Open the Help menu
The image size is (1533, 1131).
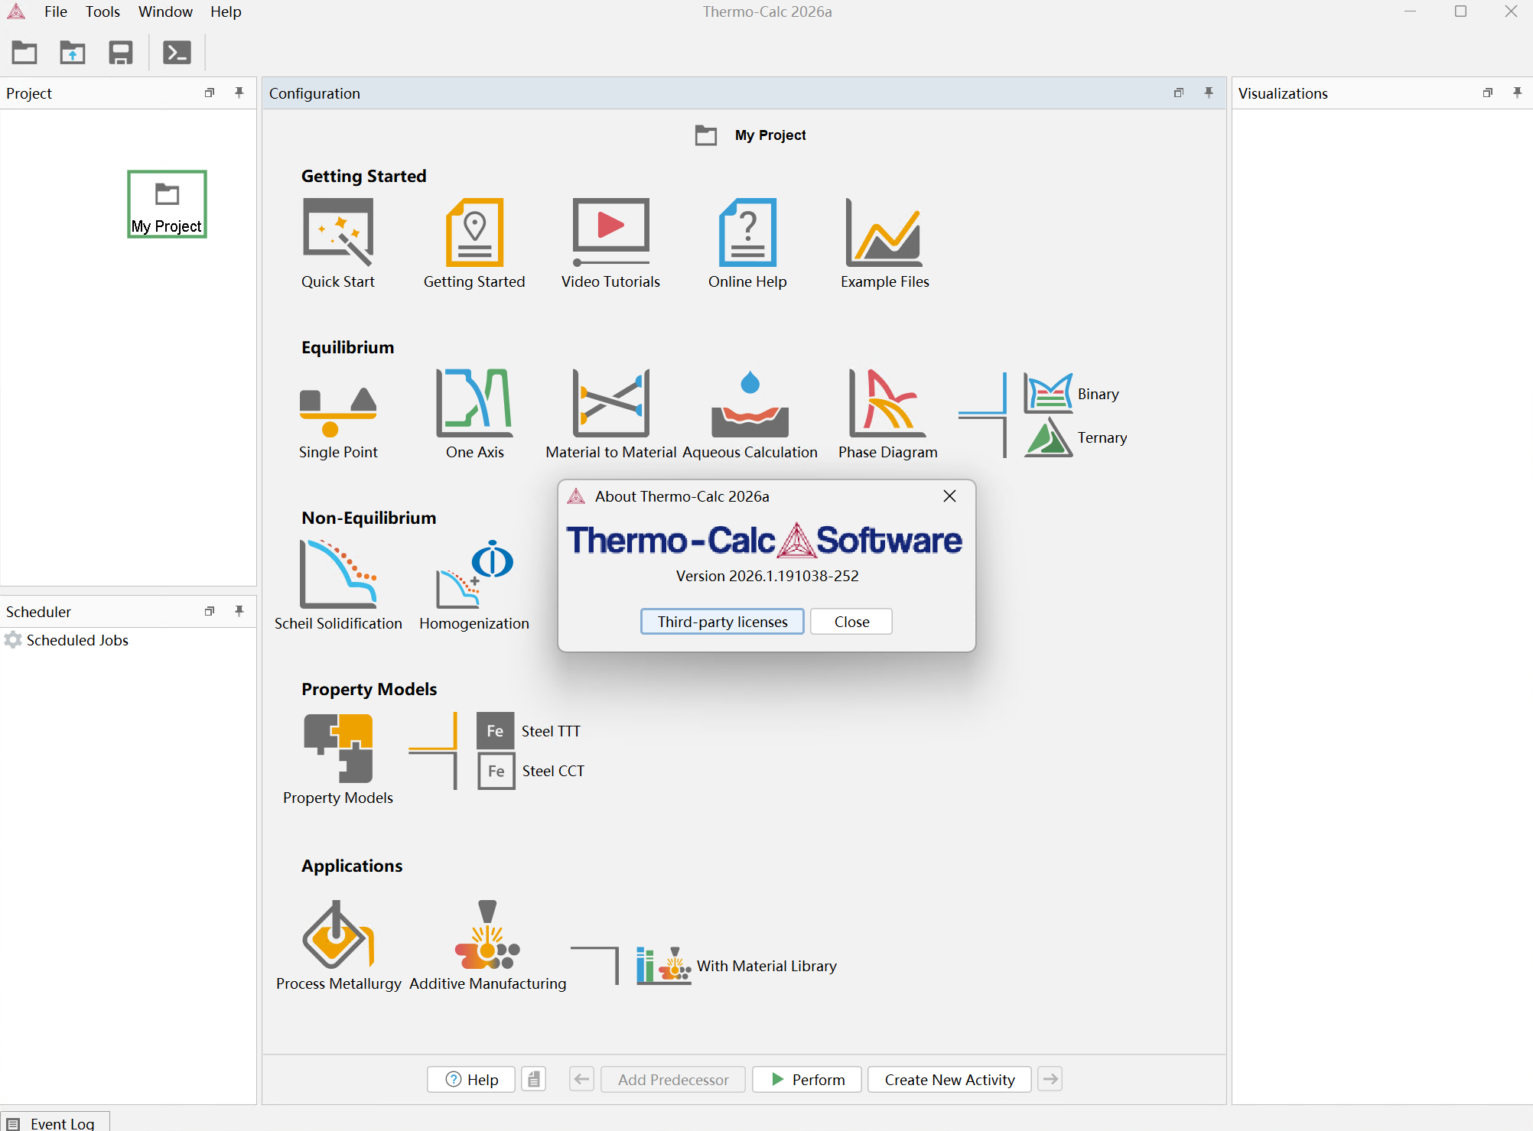click(226, 11)
